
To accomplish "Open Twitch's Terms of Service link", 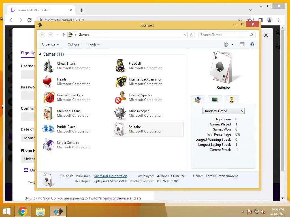I will [x=116, y=198].
